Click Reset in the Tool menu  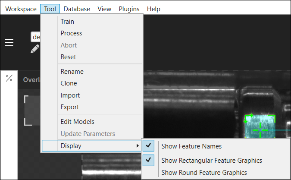(68, 57)
